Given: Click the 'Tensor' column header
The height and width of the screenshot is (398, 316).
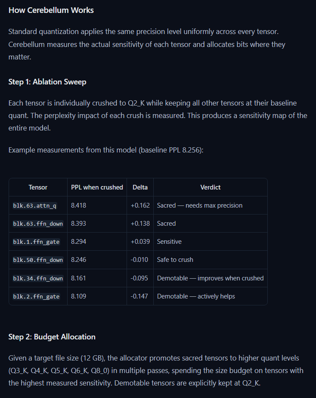Looking at the screenshot, I should (x=38, y=187).
